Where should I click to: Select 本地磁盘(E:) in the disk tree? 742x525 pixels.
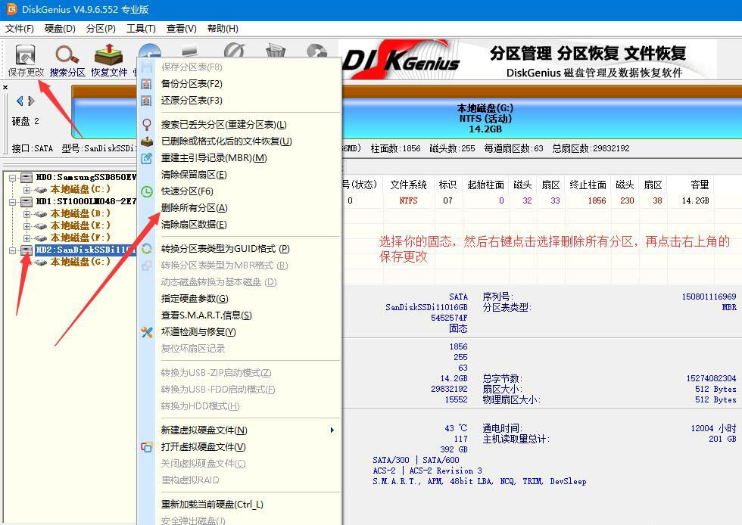pyautogui.click(x=80, y=225)
